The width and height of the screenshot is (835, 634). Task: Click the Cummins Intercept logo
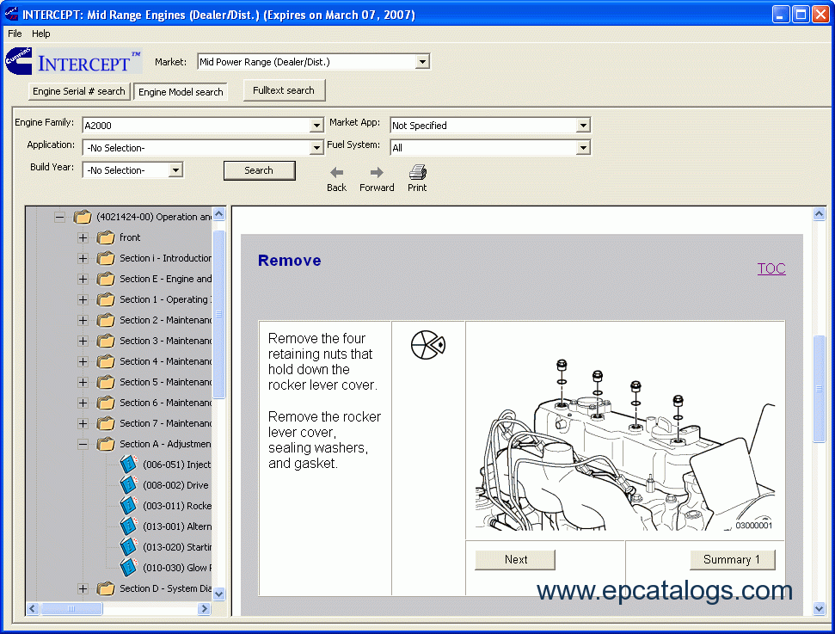[x=73, y=61]
